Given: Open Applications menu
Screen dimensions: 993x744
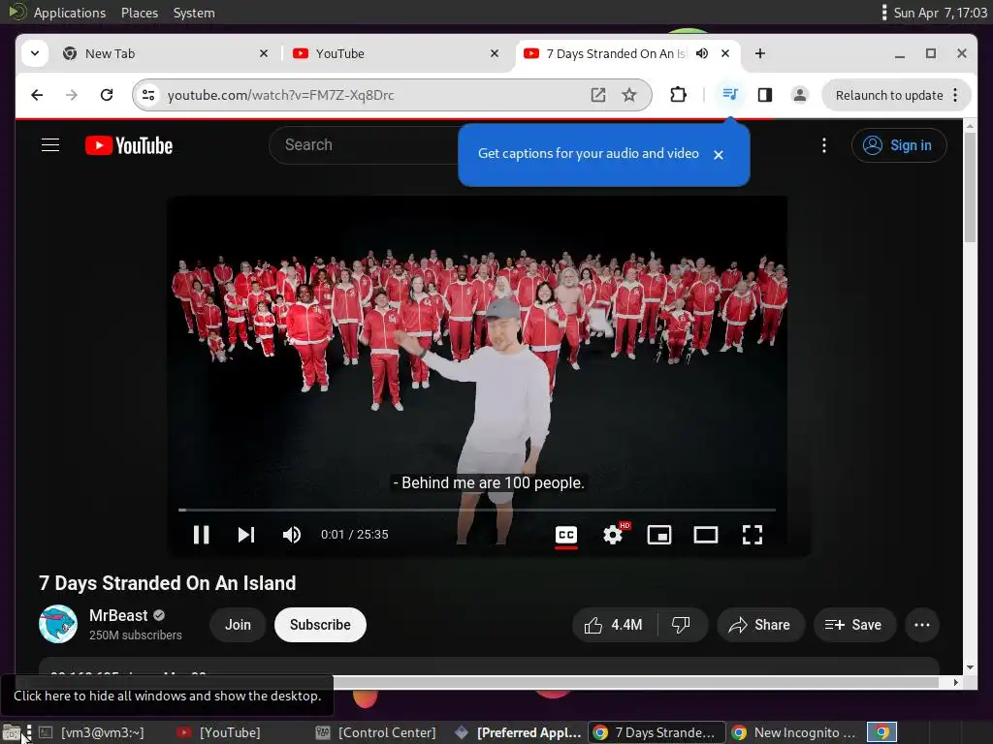Looking at the screenshot, I should coord(70,13).
